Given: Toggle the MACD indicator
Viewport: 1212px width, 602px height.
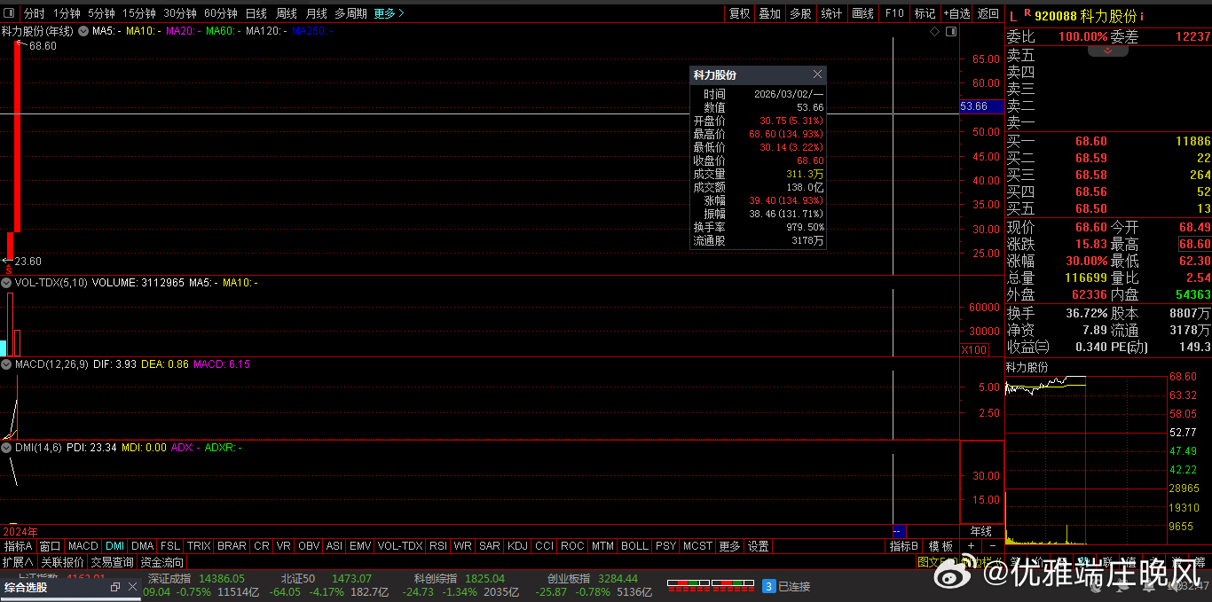Looking at the screenshot, I should pos(83,546).
